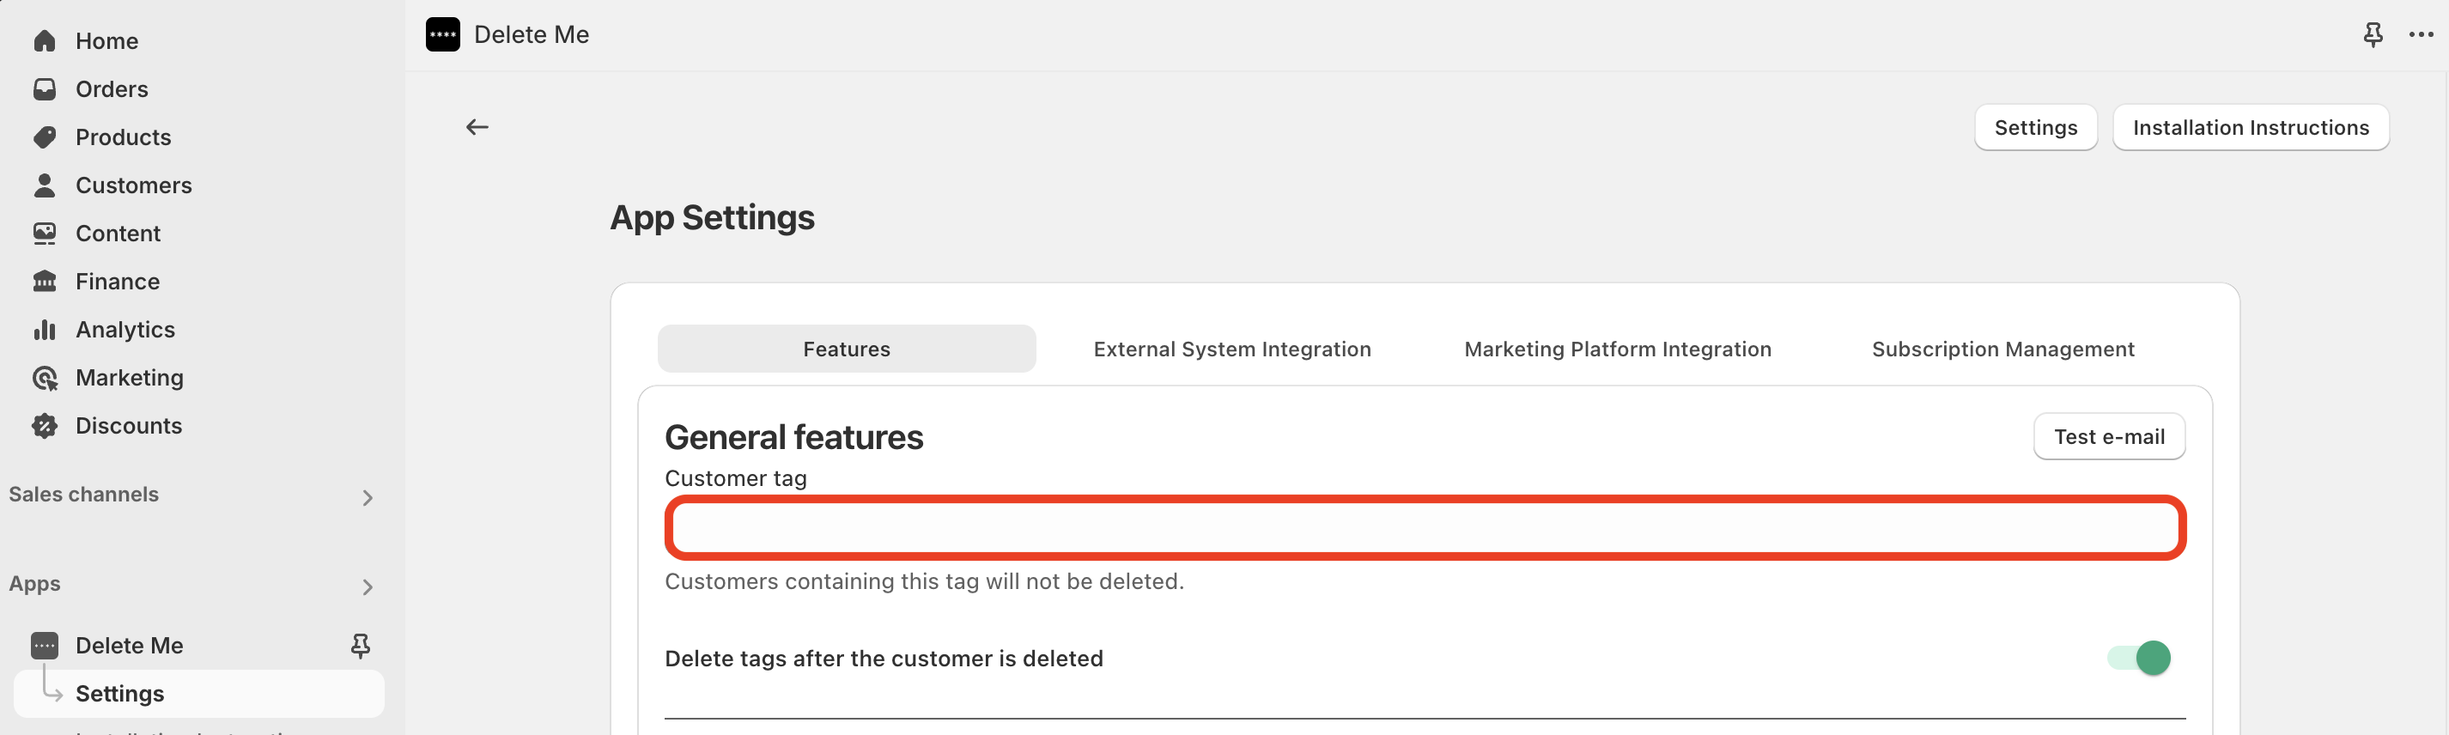Viewport: 2449px width, 735px height.
Task: Click the Delete Me title in header
Action: click(x=532, y=35)
